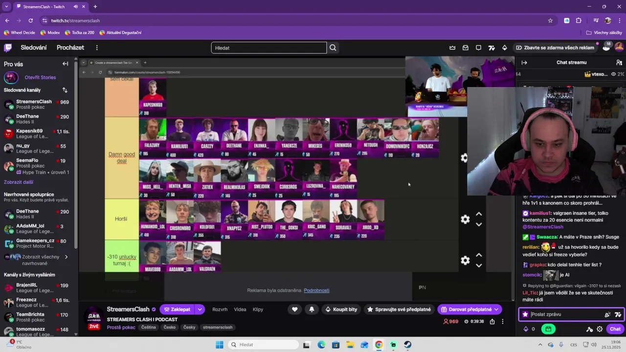Expand the Zaklepat dropdown arrow
The image size is (626, 352).
200,309
